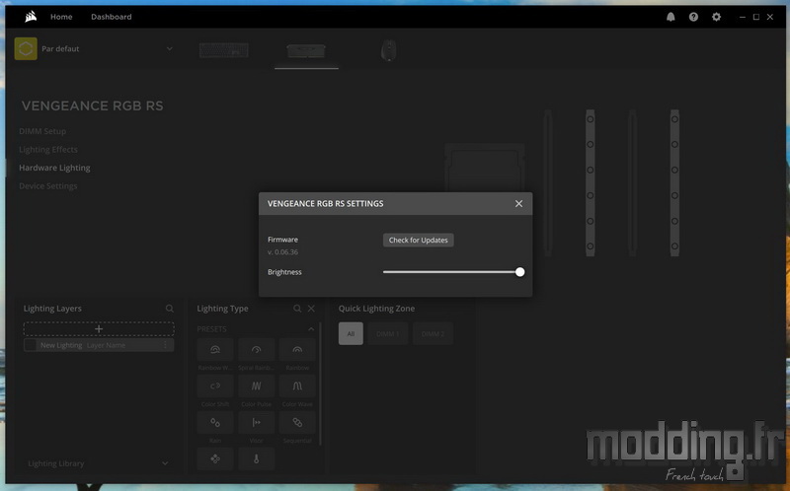
Task: Open Device Settings in the sidebar
Action: pos(47,186)
